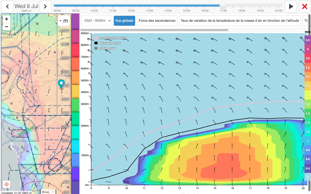Close the forecast panel with red X
The image size is (311, 194).
[305, 6]
